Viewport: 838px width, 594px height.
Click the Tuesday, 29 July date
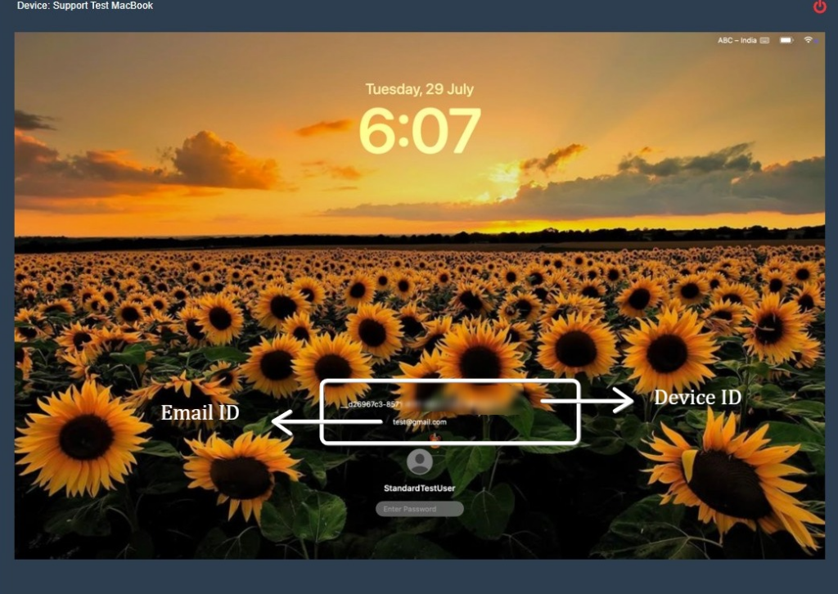pyautogui.click(x=419, y=89)
